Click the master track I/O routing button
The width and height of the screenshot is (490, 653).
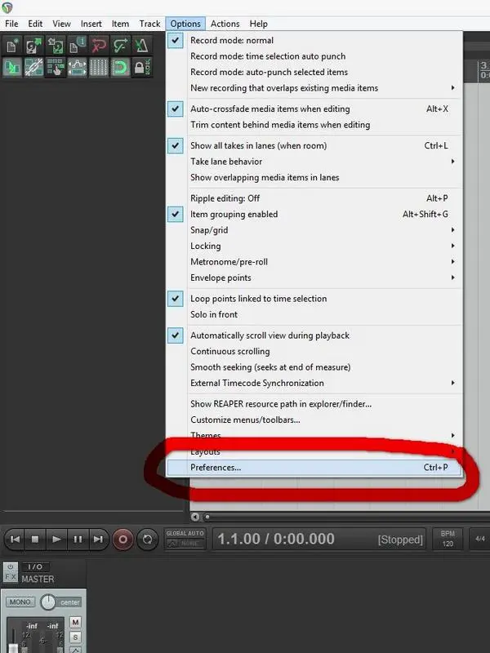[35, 566]
